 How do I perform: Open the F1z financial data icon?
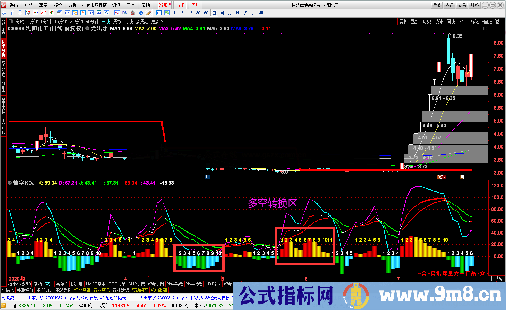90,13
